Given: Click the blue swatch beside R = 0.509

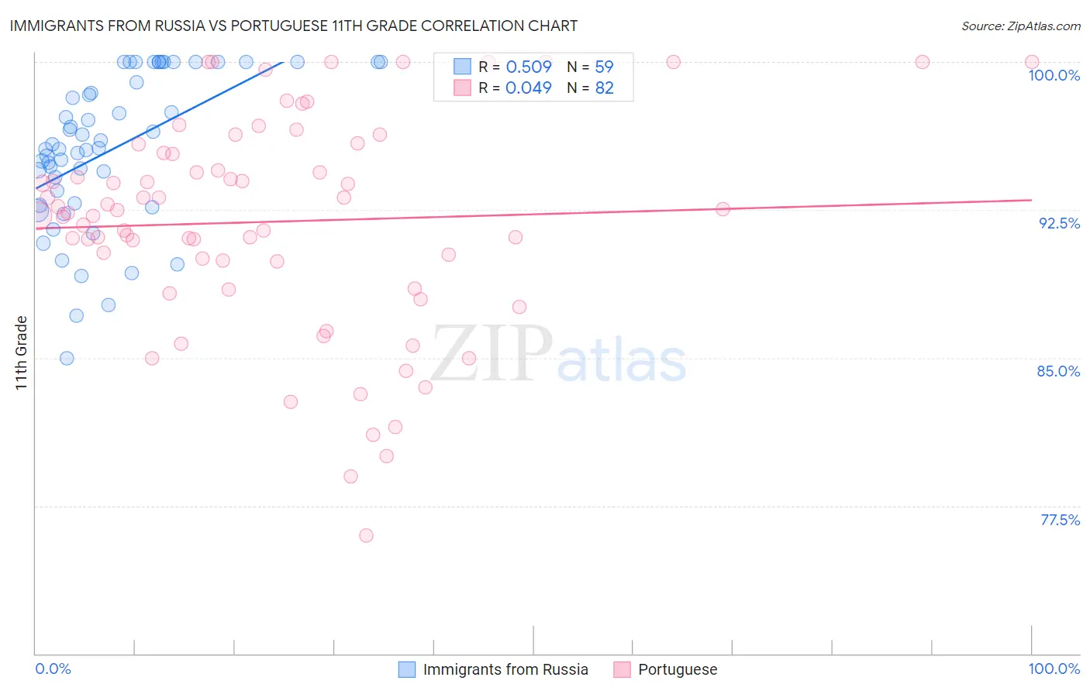Looking at the screenshot, I should (x=462, y=67).
